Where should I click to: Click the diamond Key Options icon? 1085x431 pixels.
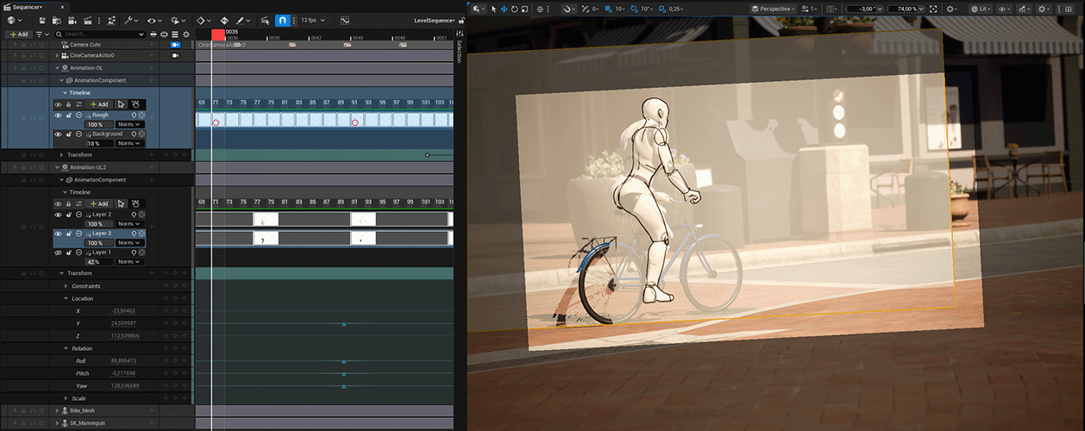click(204, 19)
